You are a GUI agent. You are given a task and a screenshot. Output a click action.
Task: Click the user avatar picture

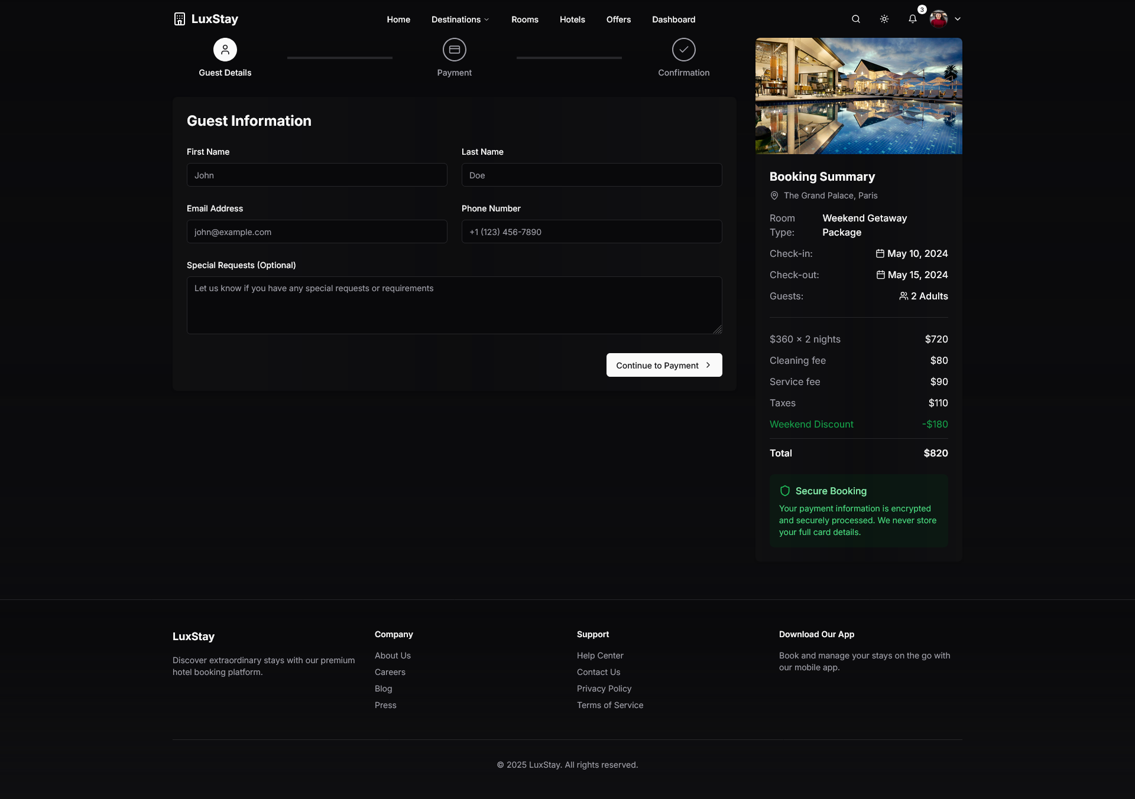point(939,19)
